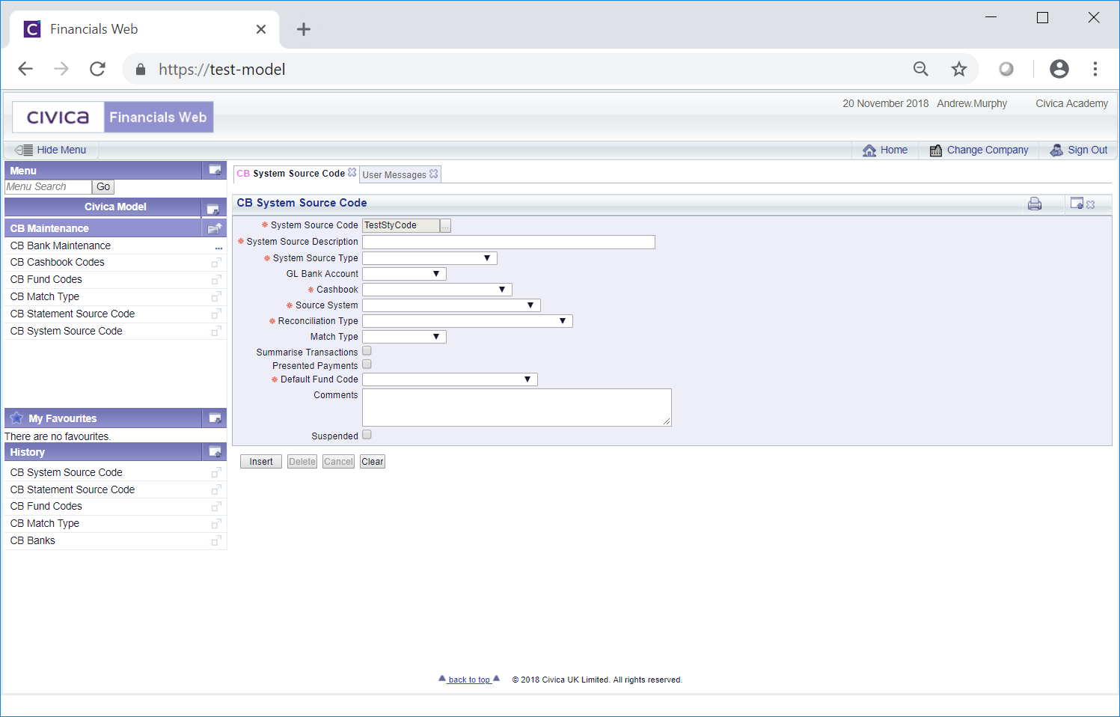Open CB Match Type from History list
Image resolution: width=1120 pixels, height=717 pixels.
(45, 523)
